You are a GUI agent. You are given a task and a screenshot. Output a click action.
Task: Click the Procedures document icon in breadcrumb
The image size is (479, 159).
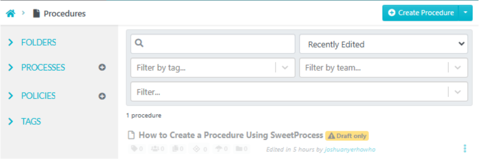(36, 13)
